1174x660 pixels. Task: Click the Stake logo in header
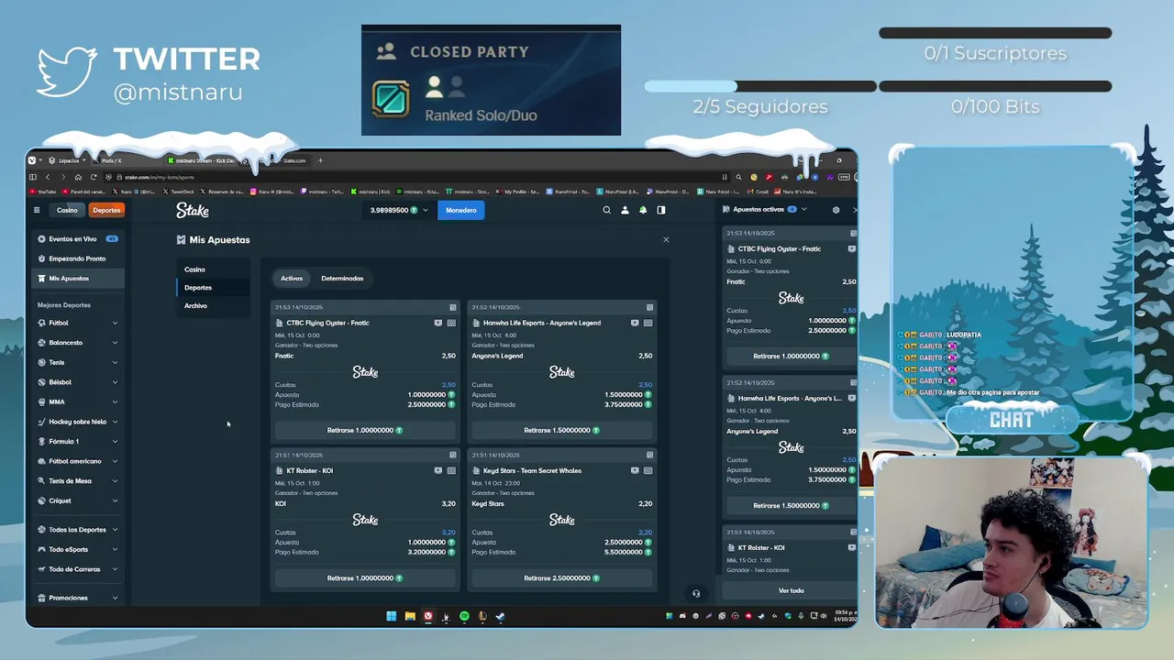193,211
